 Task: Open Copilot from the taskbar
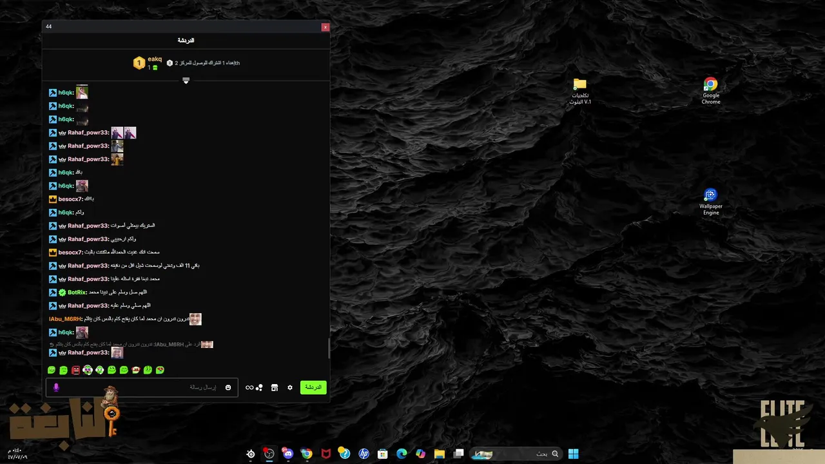coord(421,454)
